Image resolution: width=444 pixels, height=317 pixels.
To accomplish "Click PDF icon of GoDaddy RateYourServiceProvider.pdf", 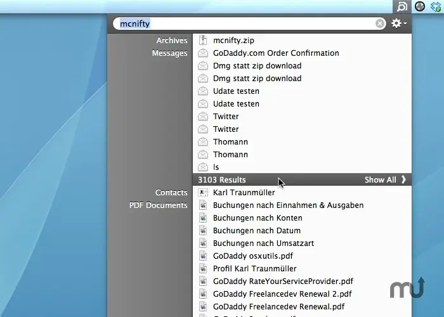I will [x=203, y=281].
